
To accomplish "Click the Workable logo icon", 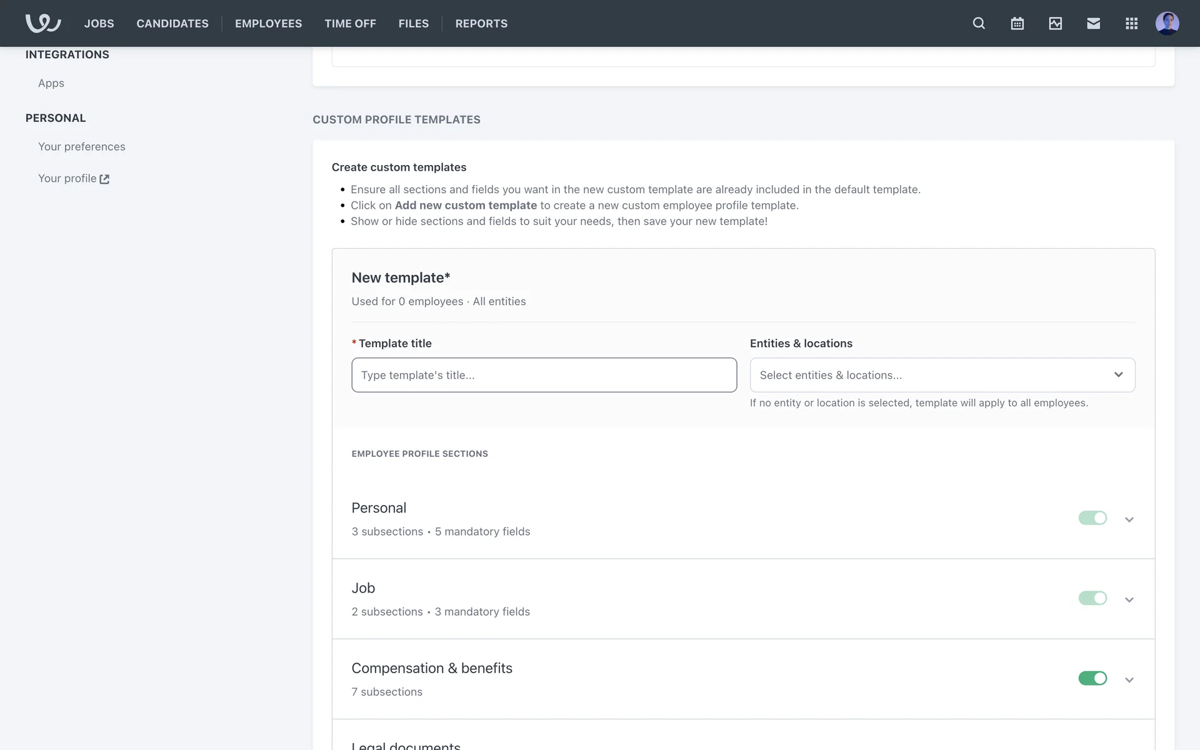I will 42,23.
